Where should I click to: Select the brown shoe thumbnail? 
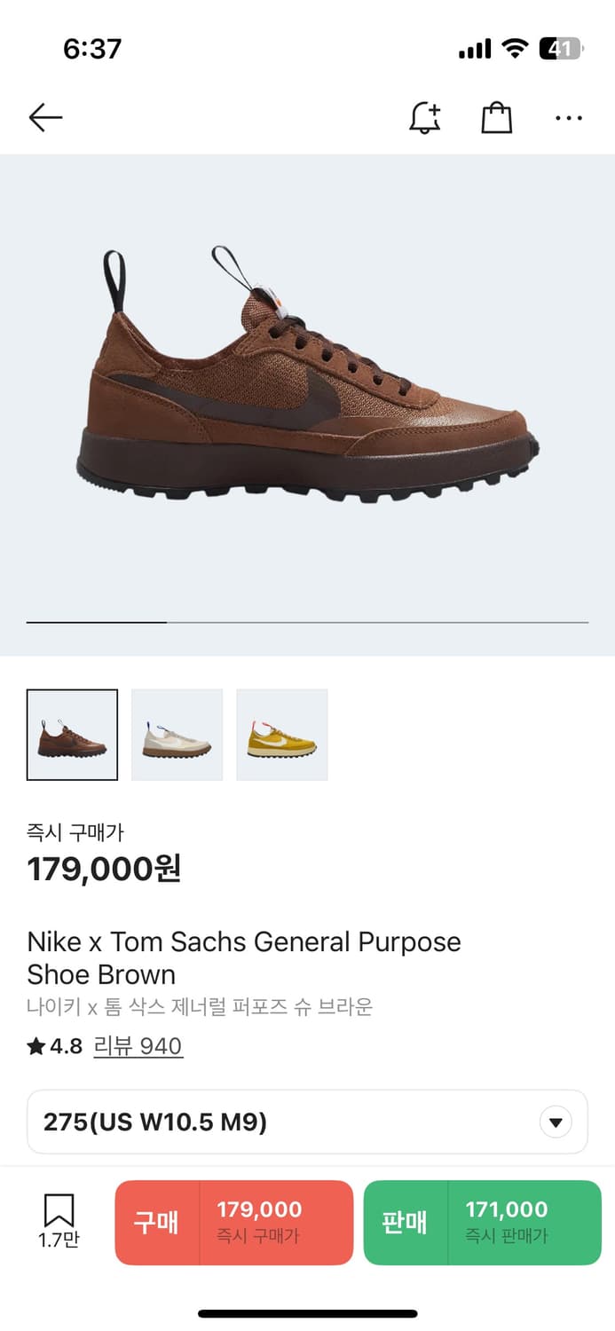[x=72, y=735]
